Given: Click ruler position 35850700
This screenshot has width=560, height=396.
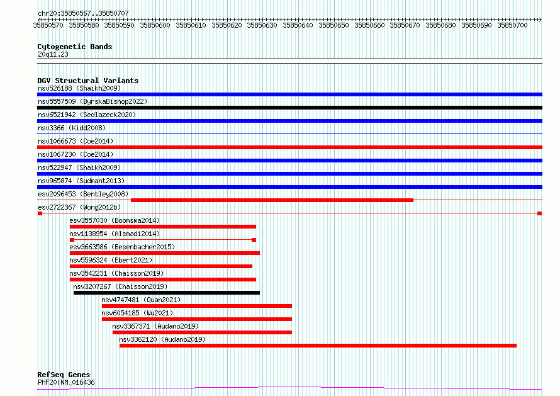Looking at the screenshot, I should (x=512, y=25).
